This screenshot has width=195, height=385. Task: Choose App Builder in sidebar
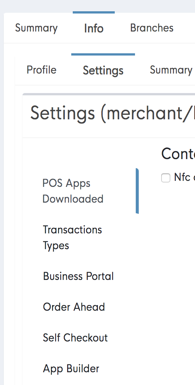pyautogui.click(x=71, y=368)
